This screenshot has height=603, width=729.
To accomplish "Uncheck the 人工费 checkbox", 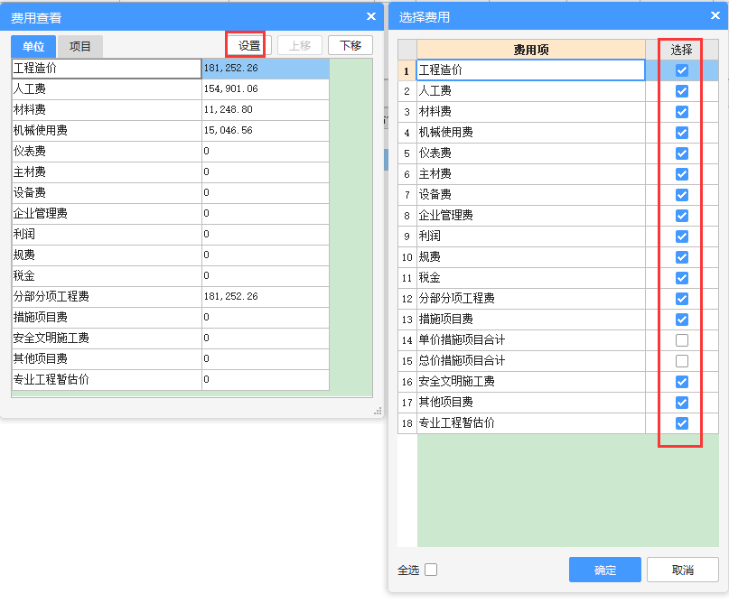I will coord(682,91).
